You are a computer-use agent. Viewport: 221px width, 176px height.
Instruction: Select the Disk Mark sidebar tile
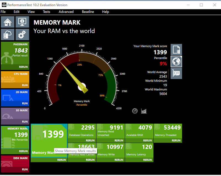click(x=15, y=161)
